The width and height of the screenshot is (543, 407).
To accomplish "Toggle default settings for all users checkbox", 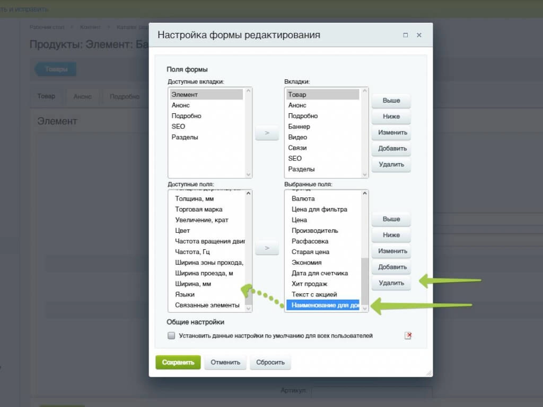I will click(x=171, y=336).
